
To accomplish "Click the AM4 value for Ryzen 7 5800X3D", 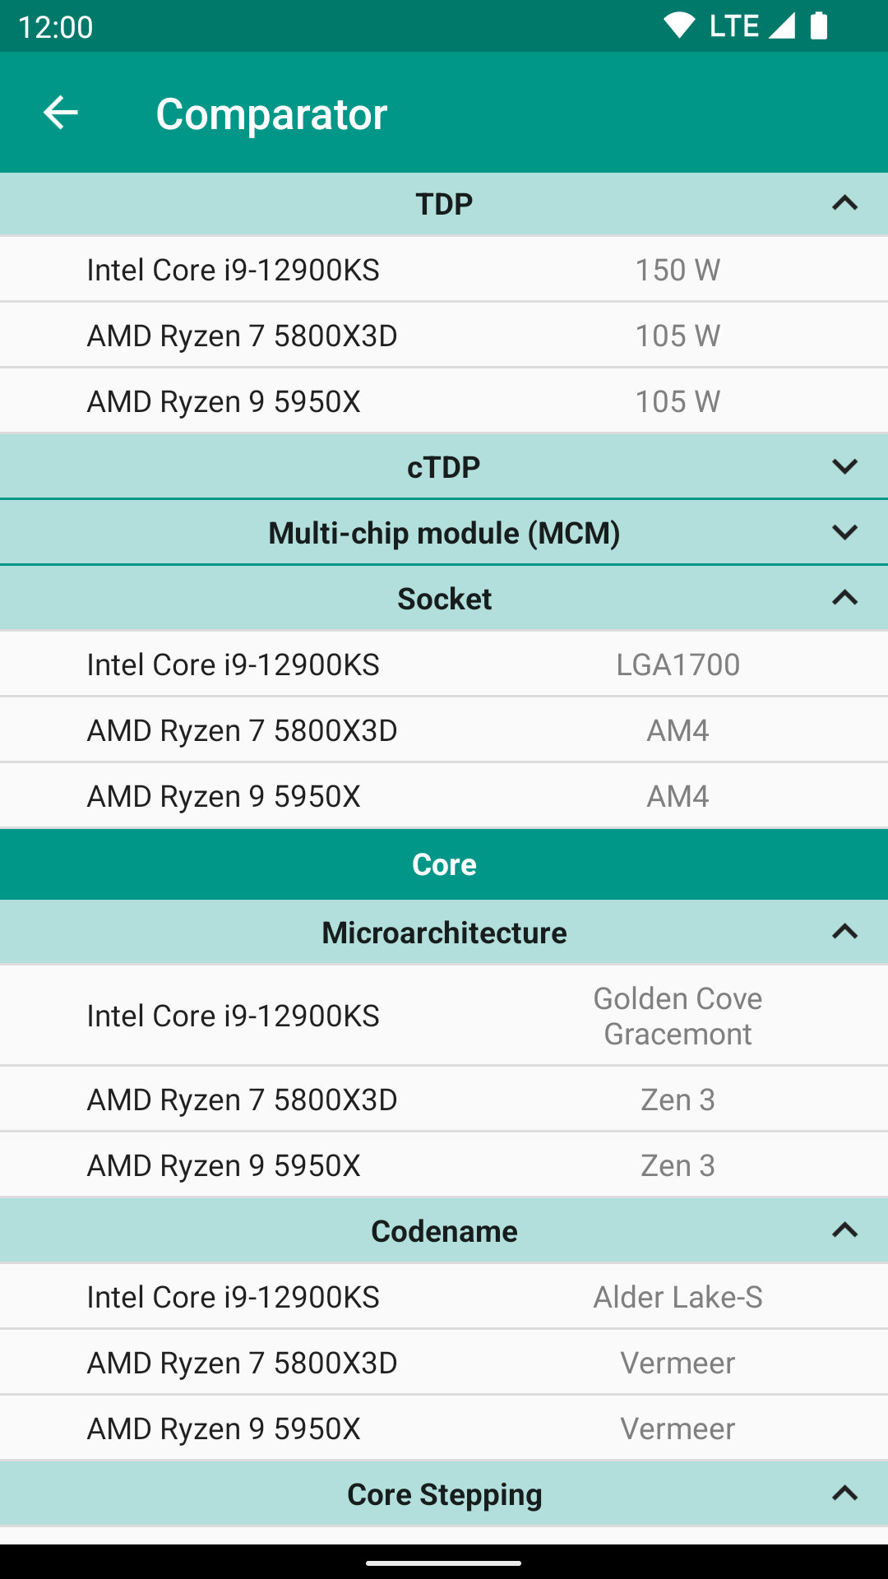I will pos(678,730).
